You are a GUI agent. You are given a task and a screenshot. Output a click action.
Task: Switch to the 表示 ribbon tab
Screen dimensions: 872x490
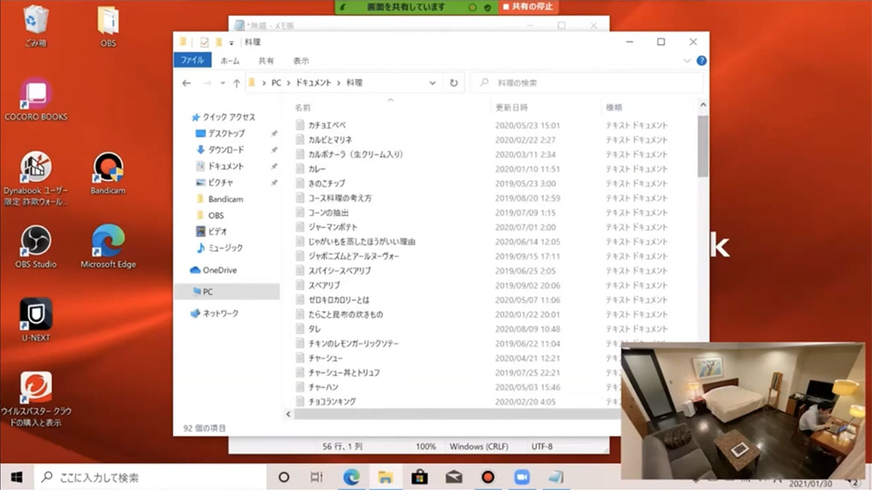click(302, 60)
